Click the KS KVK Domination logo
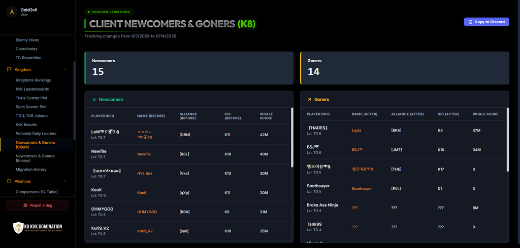520x248 pixels. point(38,227)
